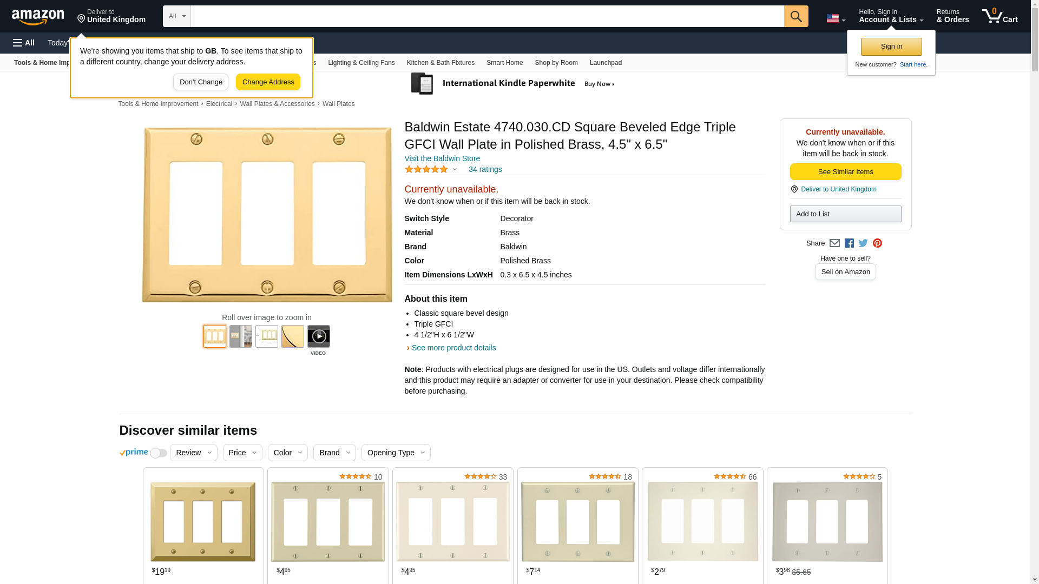Share product via email icon
Viewport: 1039px width, 584px height.
point(834,243)
